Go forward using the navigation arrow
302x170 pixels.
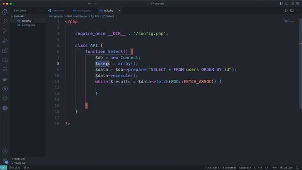(x=95, y=3)
